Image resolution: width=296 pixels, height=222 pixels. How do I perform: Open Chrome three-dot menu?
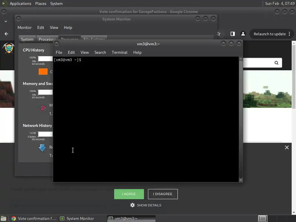(x=289, y=34)
